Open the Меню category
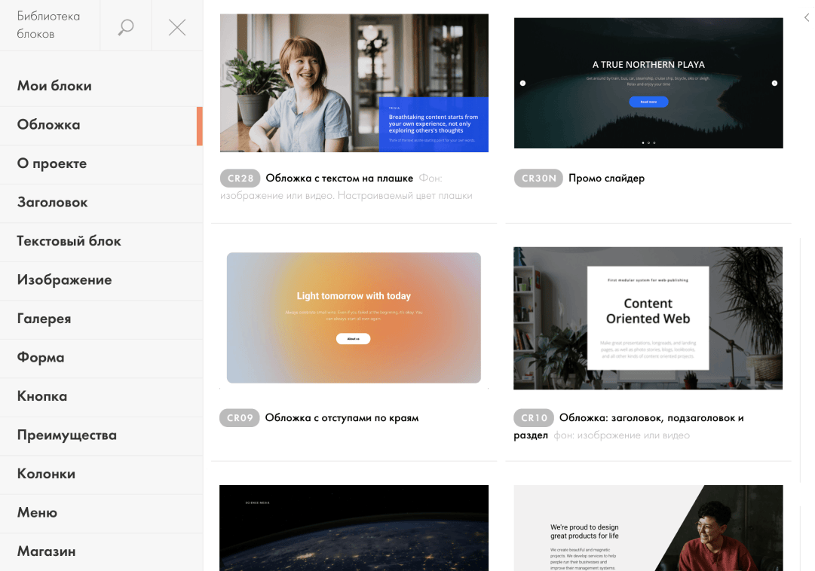Screen dimensions: 815x571 tap(101, 513)
